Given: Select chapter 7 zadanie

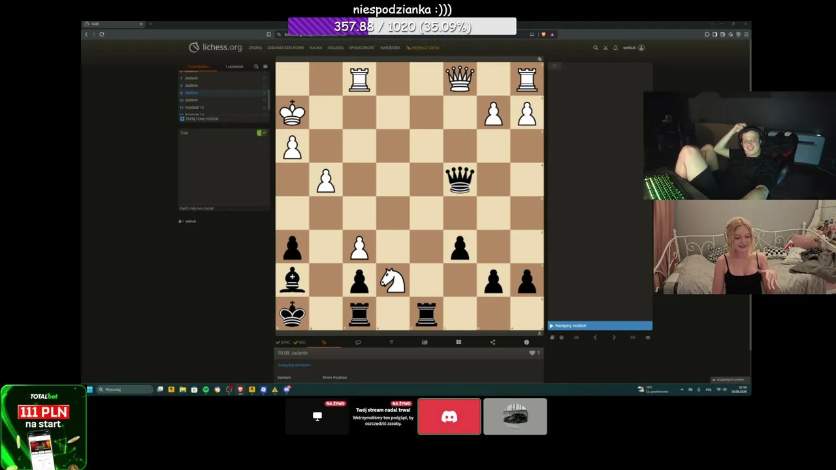Looking at the screenshot, I should [222, 78].
